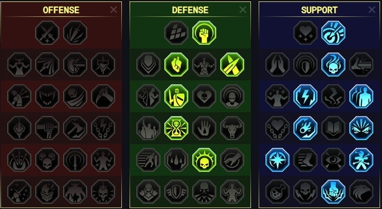This screenshot has width=382, height=209.
Task: Toggle the knight with shield Defense mastery
Action: [x=176, y=96]
